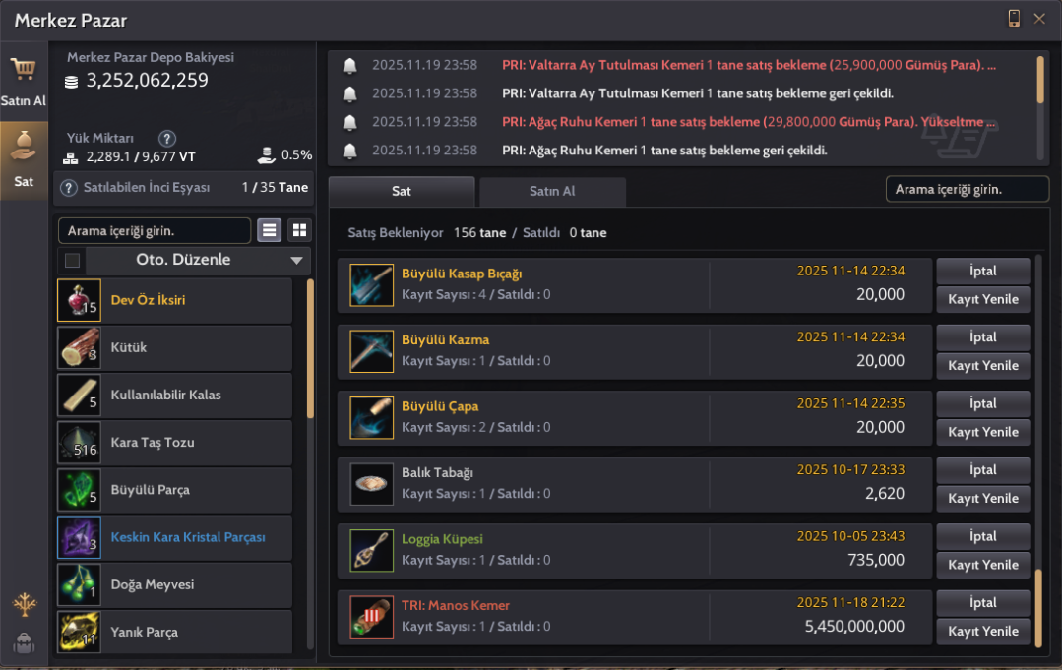Click the TRI: Manos Kemer item icon
1062x670 pixels.
pyautogui.click(x=371, y=616)
